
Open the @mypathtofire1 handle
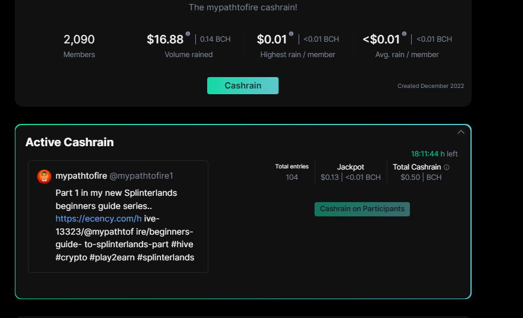click(x=142, y=176)
